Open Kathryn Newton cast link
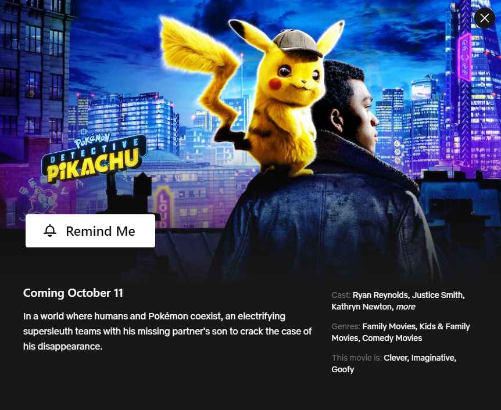This screenshot has width=501, height=410. [x=362, y=307]
